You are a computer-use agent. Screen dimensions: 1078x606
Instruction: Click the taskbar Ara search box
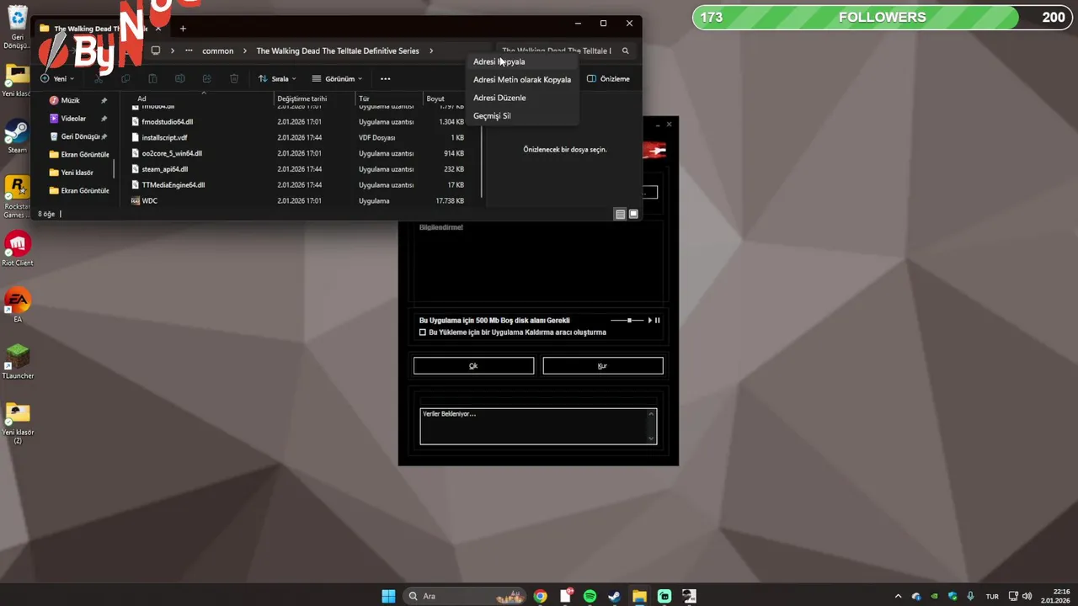pos(466,596)
